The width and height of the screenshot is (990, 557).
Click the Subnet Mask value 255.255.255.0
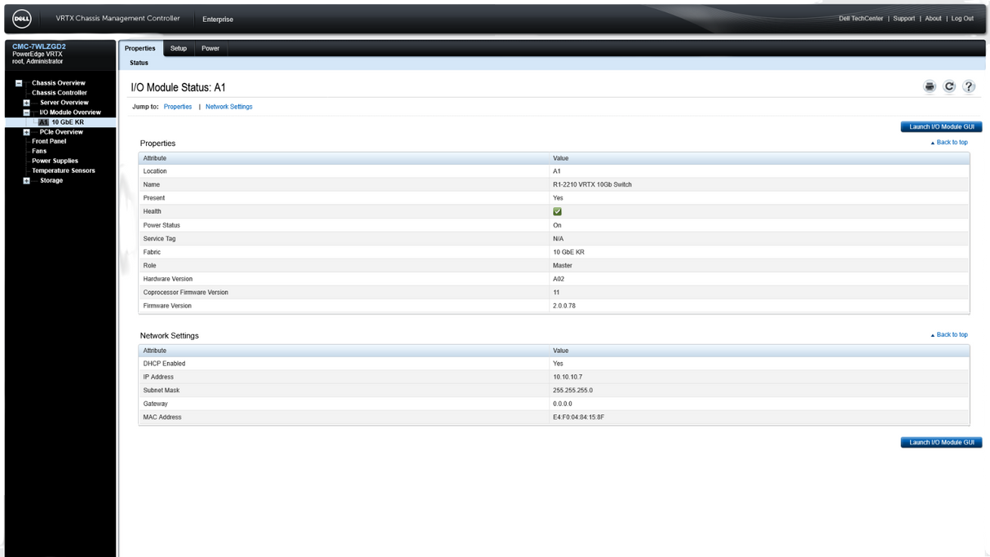click(572, 391)
